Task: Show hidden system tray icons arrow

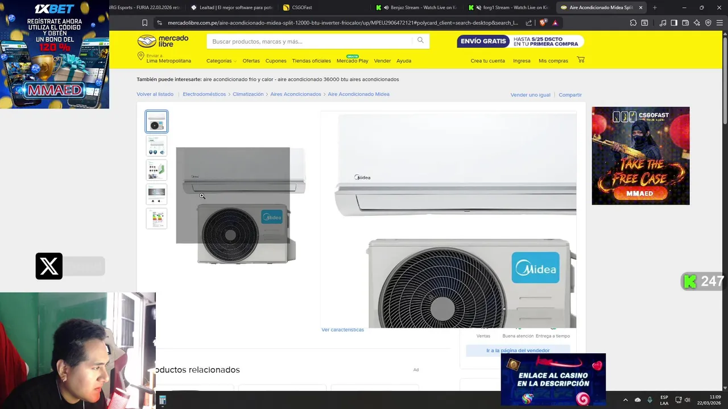Action: 625,400
